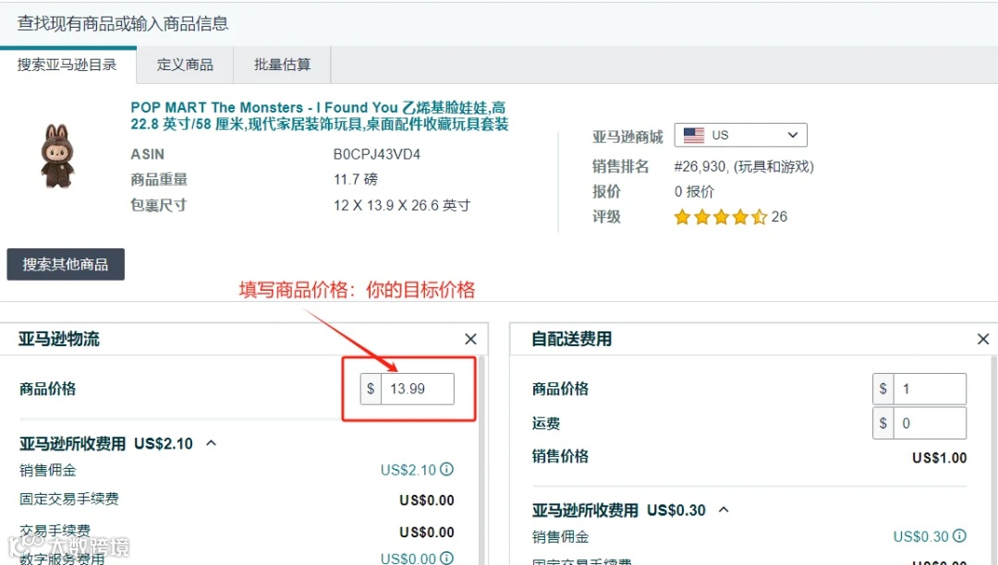Click the 11.7 磅 weight value

click(x=356, y=180)
